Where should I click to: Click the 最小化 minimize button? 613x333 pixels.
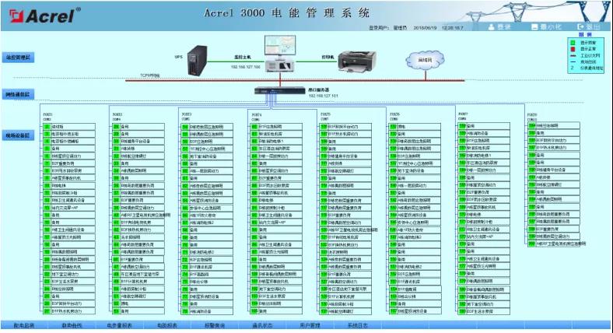coord(546,26)
